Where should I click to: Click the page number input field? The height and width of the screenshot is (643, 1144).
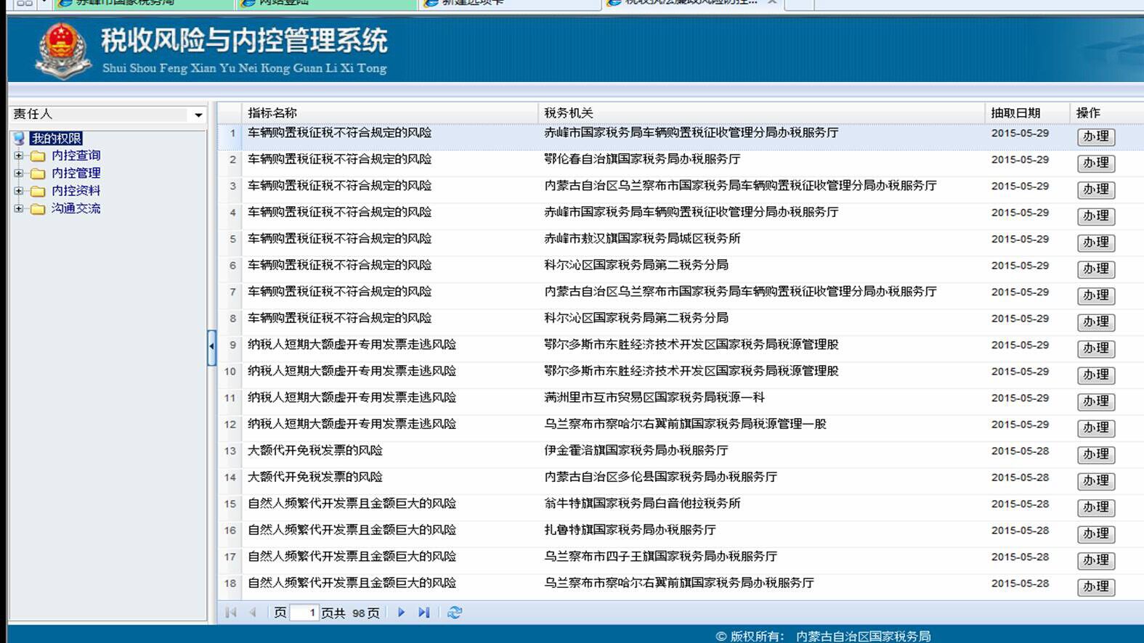pos(305,613)
